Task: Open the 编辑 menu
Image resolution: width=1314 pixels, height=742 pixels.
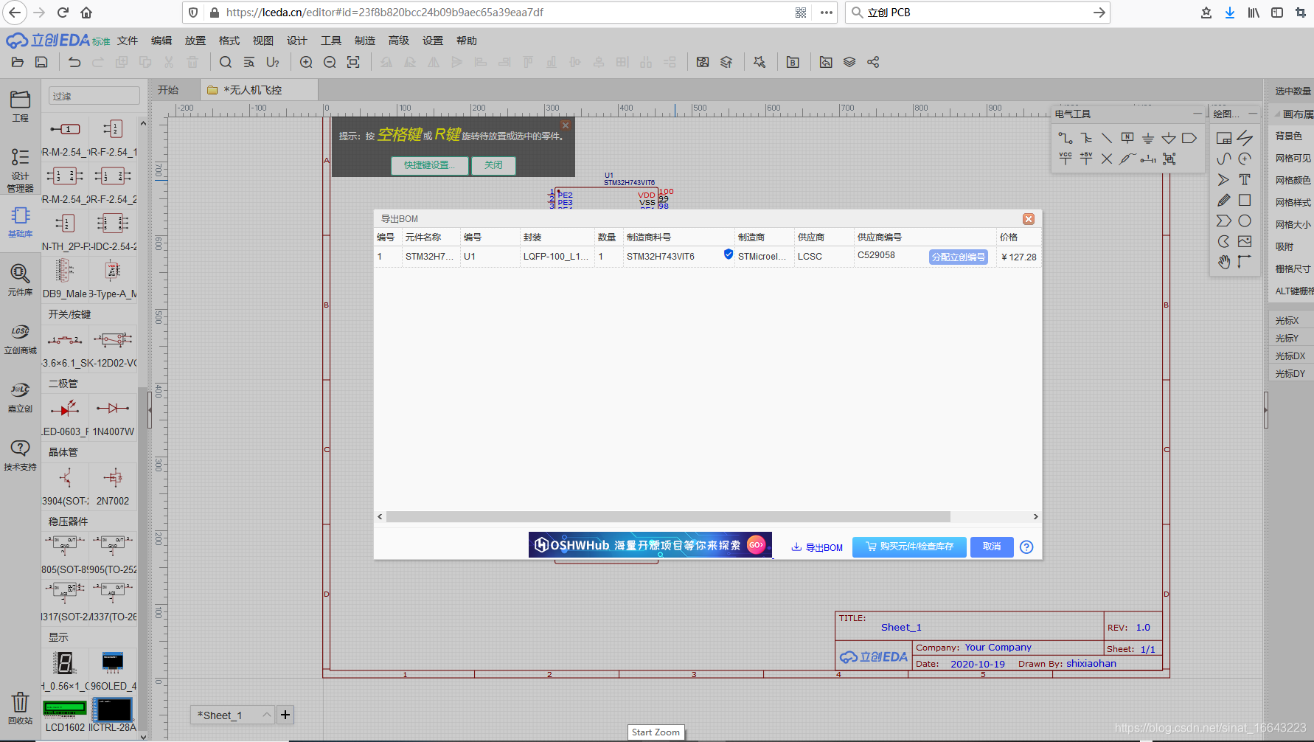Action: pyautogui.click(x=161, y=41)
